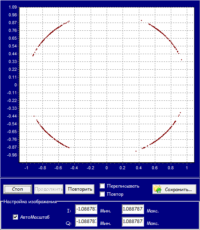Click the x-axis label -0.8
Viewport: 200px width, 230px height.
click(x=42, y=168)
